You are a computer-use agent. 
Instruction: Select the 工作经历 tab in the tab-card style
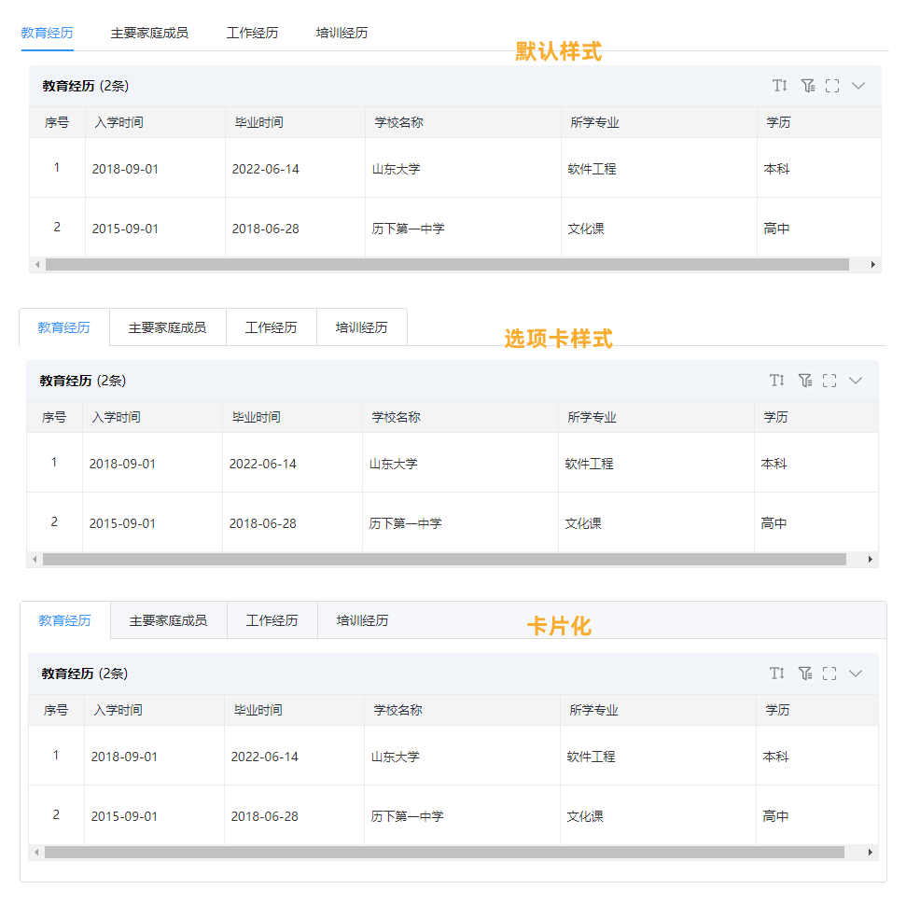click(x=271, y=326)
